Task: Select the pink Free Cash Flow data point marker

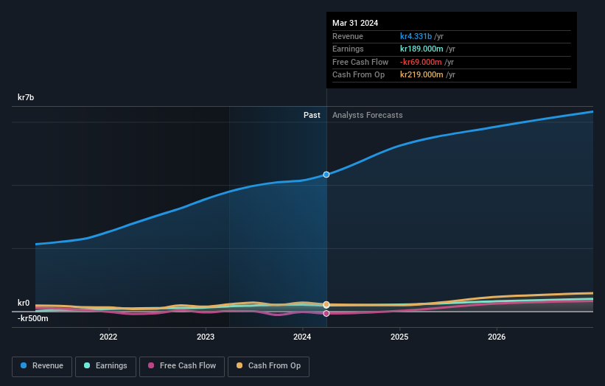Action: coord(326,314)
